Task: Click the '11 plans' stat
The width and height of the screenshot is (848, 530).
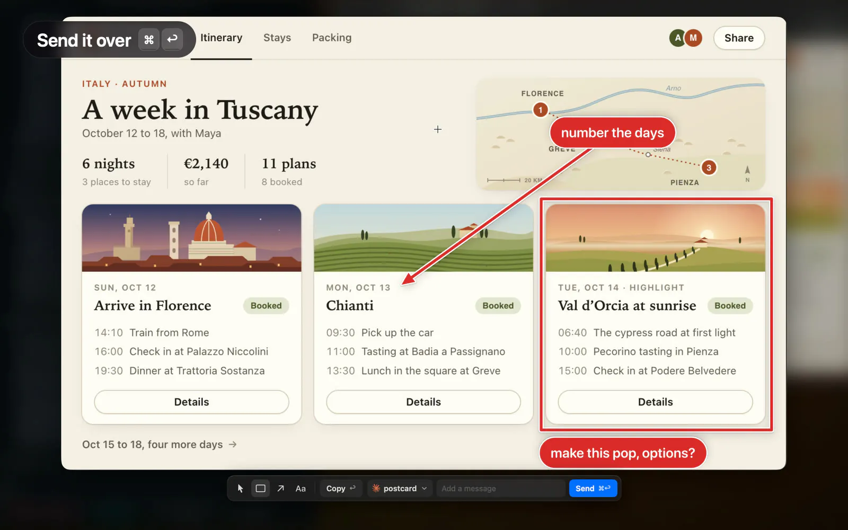Action: pos(289,171)
